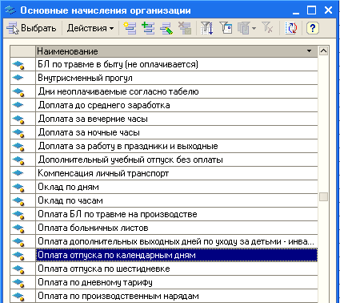Click icon of Оклад по часам row
This screenshot has width=340, height=303.
[18, 200]
